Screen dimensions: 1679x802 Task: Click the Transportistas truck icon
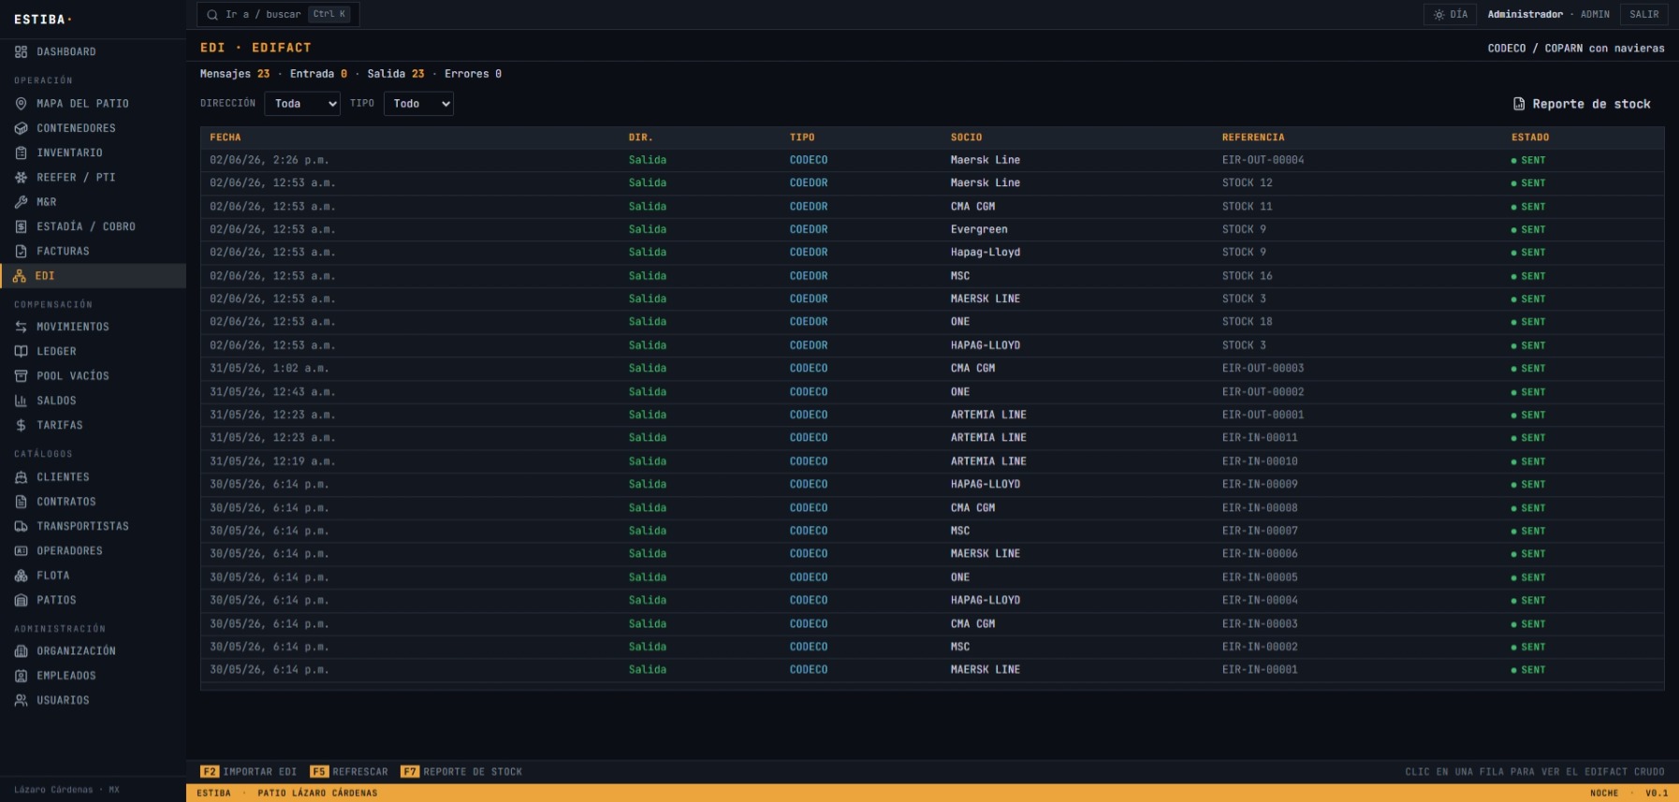pyautogui.click(x=21, y=526)
